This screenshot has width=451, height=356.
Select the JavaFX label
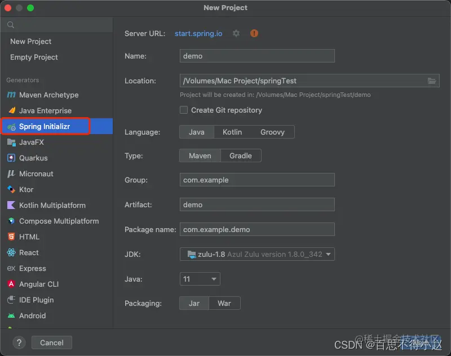coord(32,142)
